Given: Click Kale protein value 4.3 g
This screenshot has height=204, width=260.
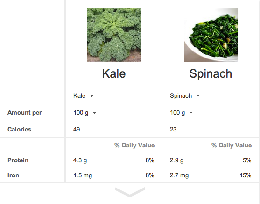Looking at the screenshot, I should click(80, 160).
